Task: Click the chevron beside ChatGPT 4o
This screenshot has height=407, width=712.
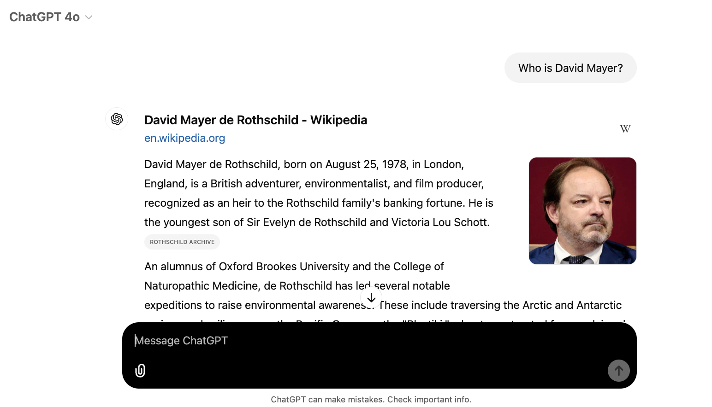Action: [89, 17]
